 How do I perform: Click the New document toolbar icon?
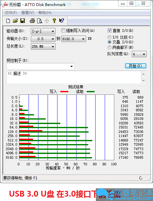coord(8,21)
